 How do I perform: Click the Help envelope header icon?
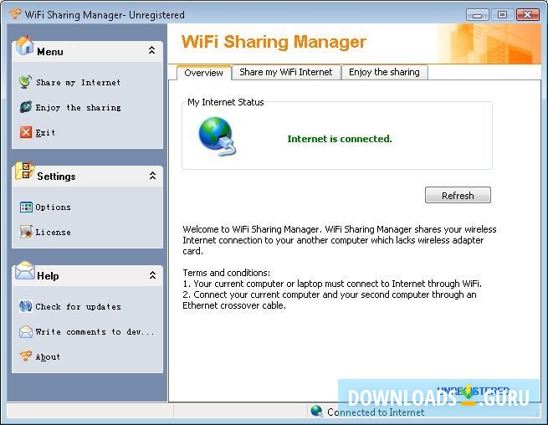(25, 271)
